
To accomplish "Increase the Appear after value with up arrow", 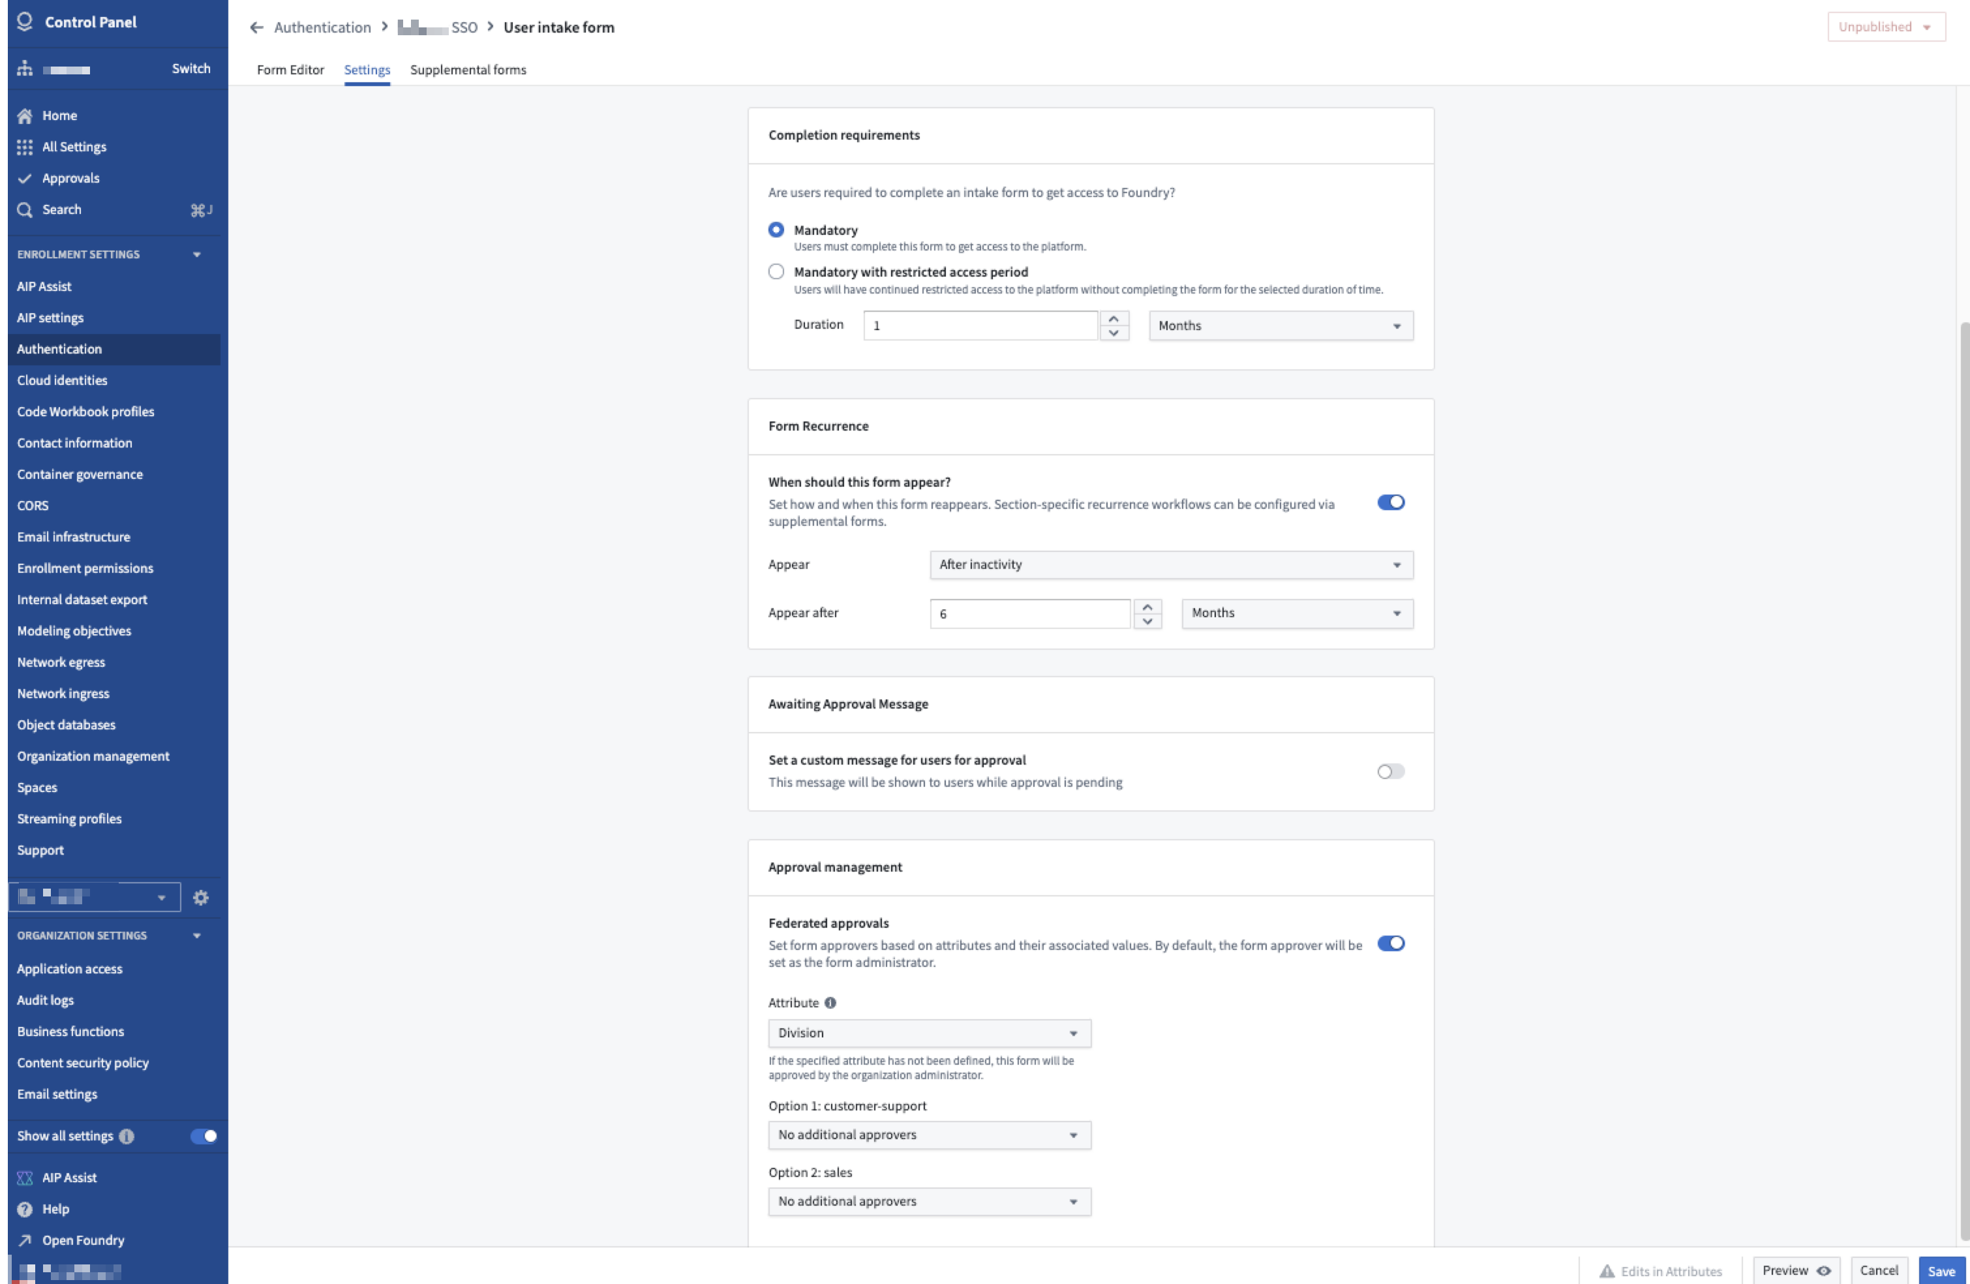I will [x=1147, y=607].
